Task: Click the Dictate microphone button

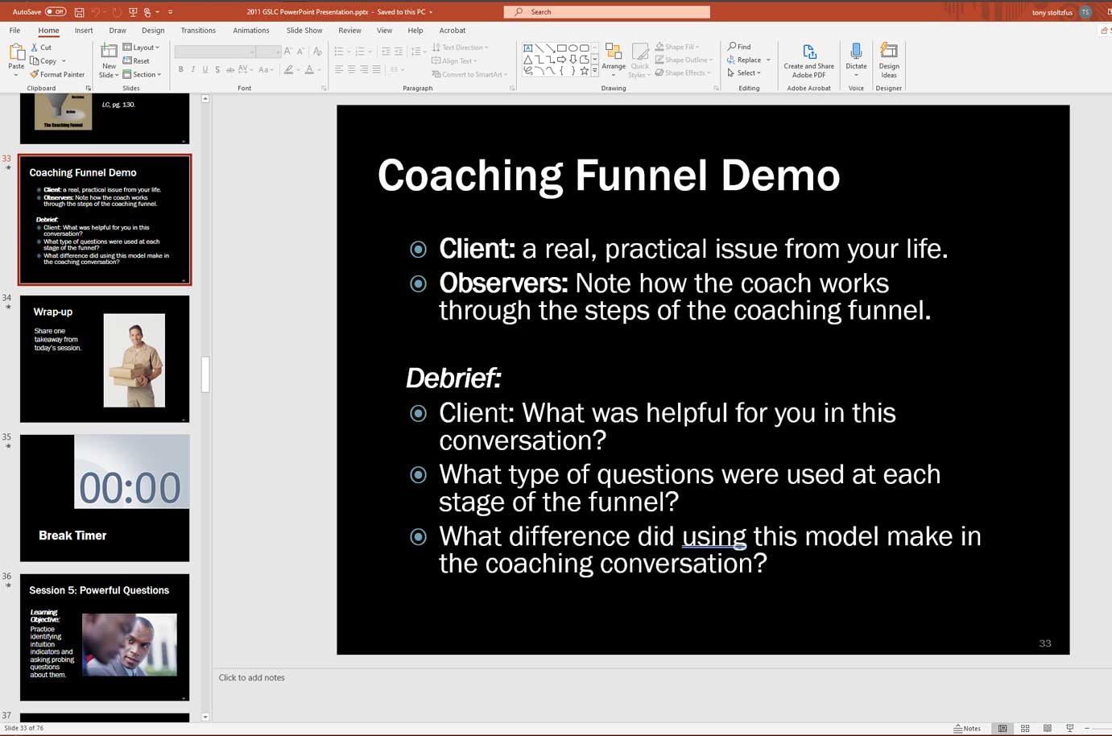Action: pyautogui.click(x=856, y=59)
